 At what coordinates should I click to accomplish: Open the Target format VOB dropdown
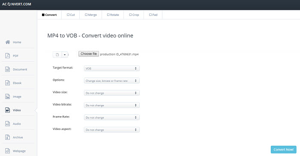pyautogui.click(x=112, y=68)
